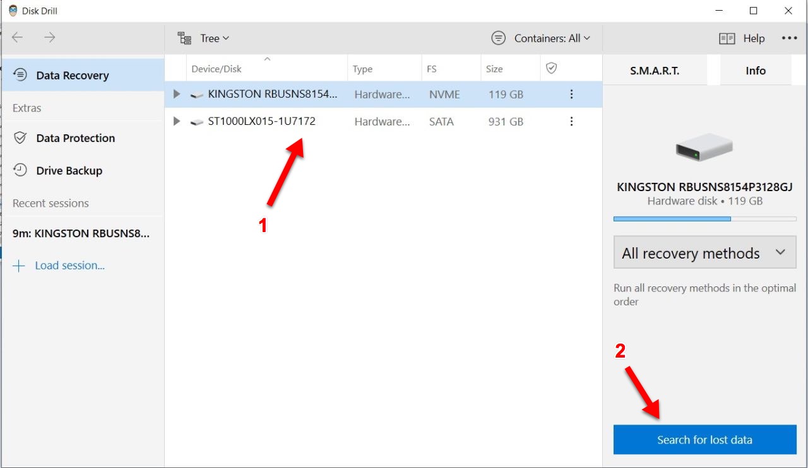Open Drive Backup from the sidebar
The image size is (808, 468).
pyautogui.click(x=69, y=171)
